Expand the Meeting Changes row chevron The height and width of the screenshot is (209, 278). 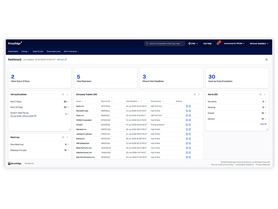[68, 150]
